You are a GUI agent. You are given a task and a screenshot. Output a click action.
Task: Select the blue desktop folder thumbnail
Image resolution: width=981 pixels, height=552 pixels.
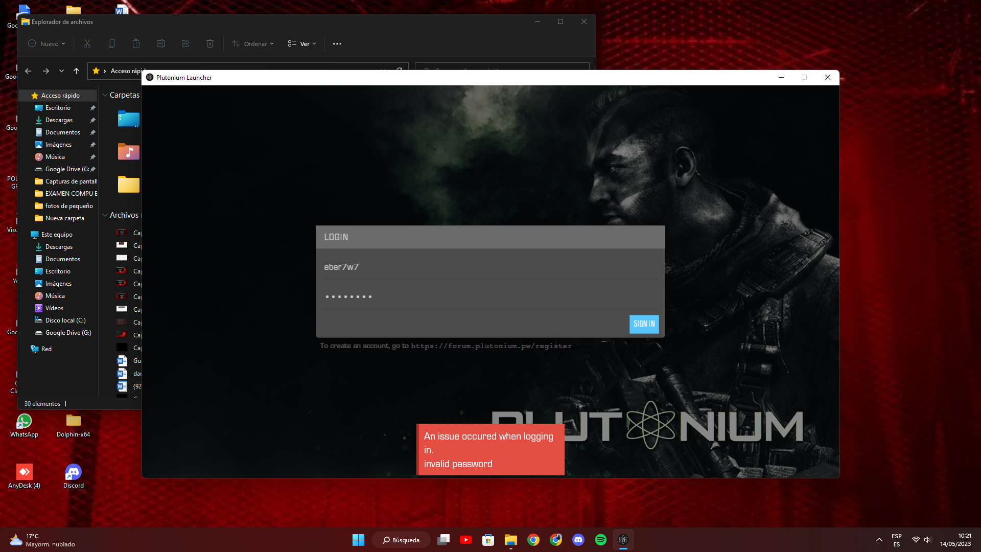(129, 119)
